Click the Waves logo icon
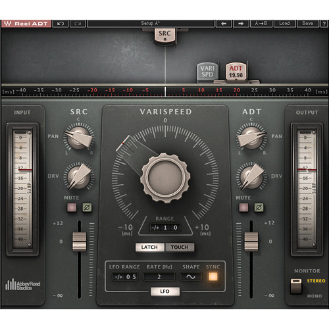Image resolution: width=329 pixels, height=329 pixels. point(7,24)
